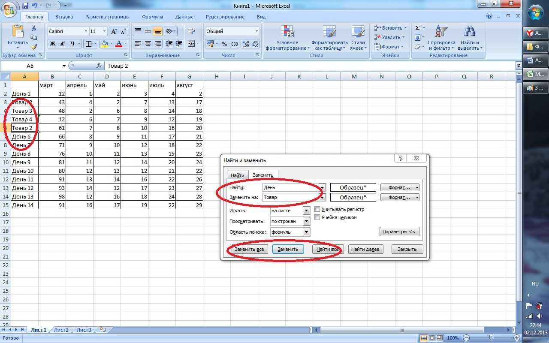This screenshot has width=549, height=343.
Task: Apply cell borders icon
Action: pyautogui.click(x=88, y=44)
